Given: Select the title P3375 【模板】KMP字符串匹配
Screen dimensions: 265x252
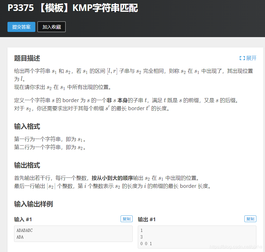Looking at the screenshot, I should (73, 8).
